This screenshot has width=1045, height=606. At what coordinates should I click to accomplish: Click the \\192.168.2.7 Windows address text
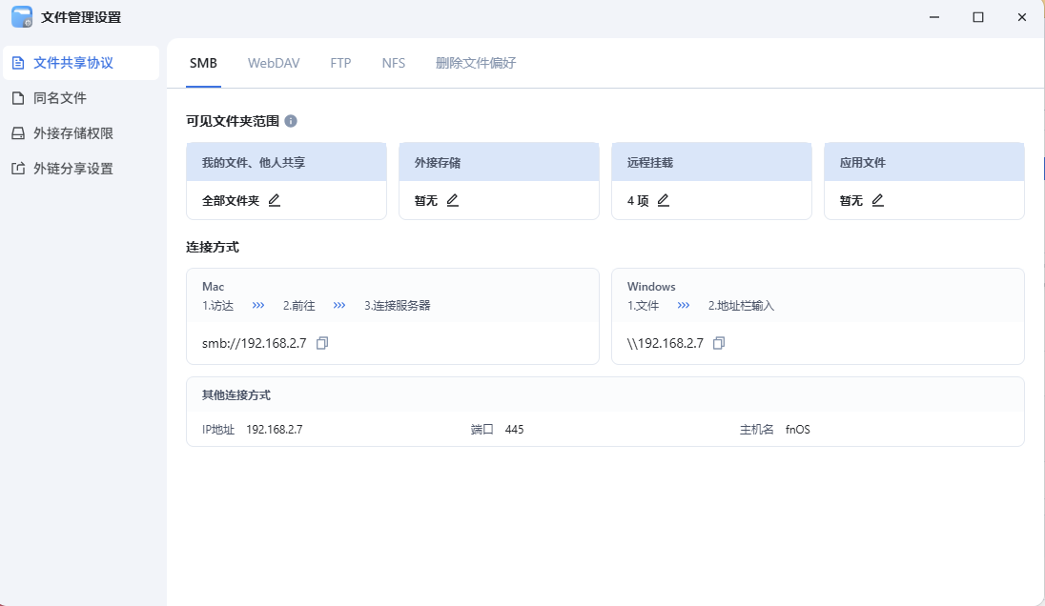click(x=666, y=343)
